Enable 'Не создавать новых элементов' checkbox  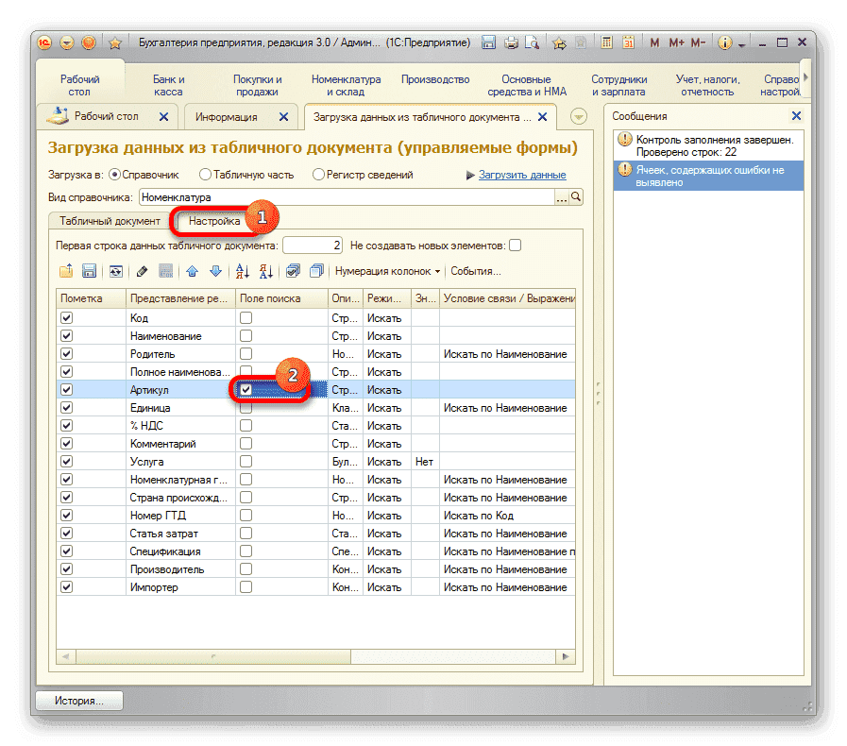click(515, 246)
